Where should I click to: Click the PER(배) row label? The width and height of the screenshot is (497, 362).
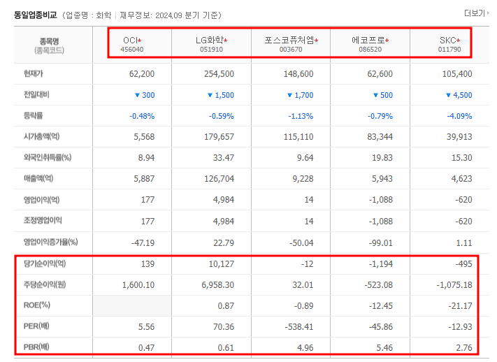click(36, 326)
